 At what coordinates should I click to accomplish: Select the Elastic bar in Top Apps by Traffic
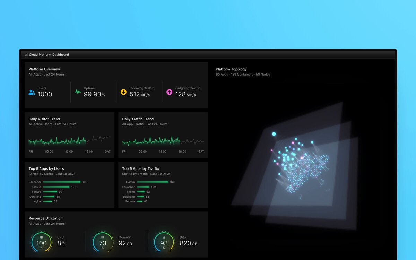coord(152,182)
